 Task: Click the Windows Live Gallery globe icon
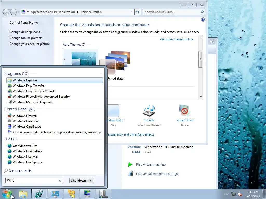tap(10, 151)
